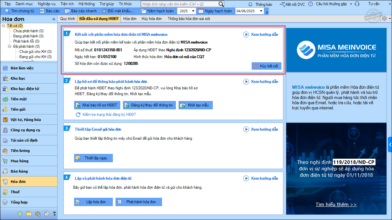Switch to the Thông báo hóa đơn sai sót tab

click(x=189, y=19)
